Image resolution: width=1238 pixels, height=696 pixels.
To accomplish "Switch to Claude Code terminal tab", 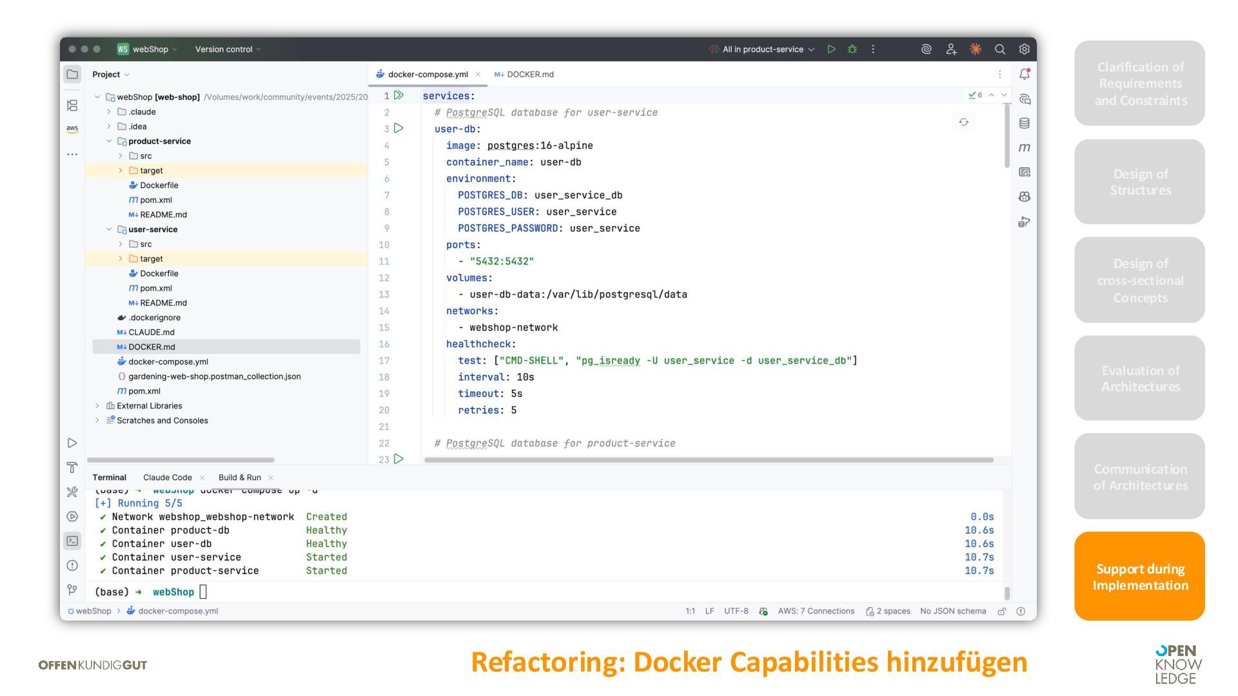I will tap(167, 478).
